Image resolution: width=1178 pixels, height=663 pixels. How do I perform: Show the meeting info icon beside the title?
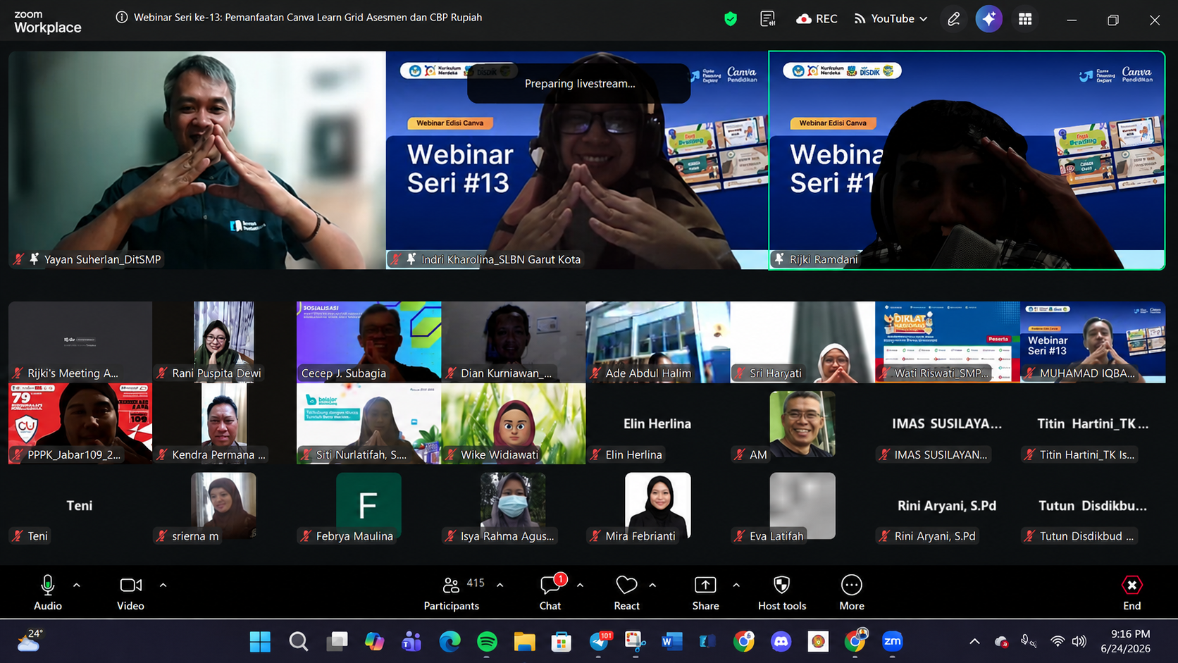coord(122,17)
